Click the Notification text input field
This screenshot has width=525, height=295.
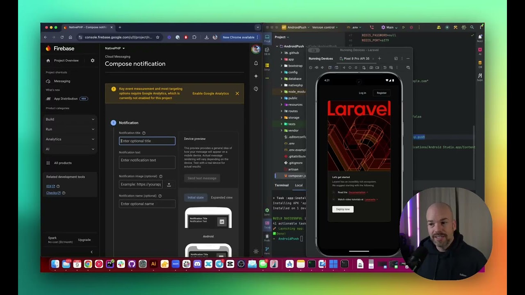coord(147,163)
